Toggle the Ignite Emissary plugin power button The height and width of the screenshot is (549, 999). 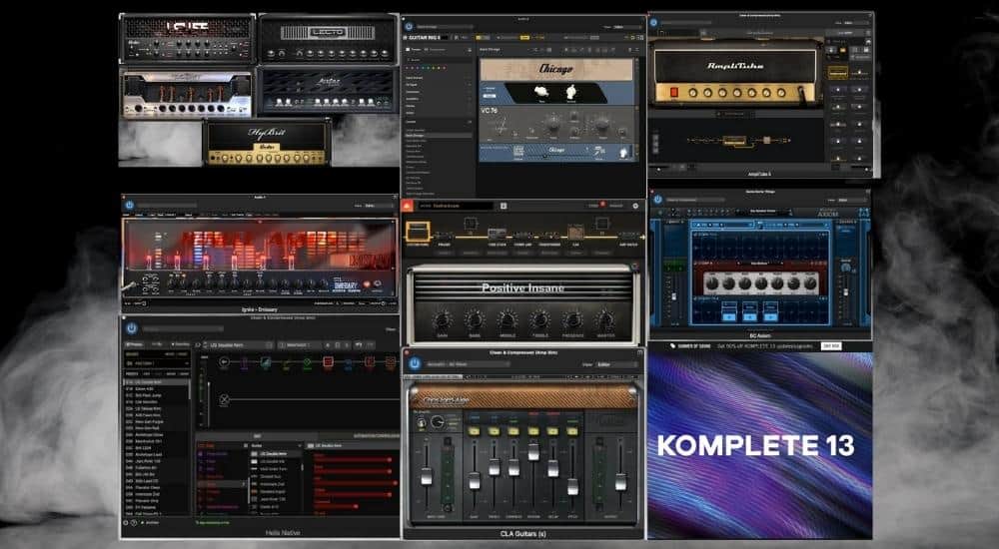click(x=129, y=205)
